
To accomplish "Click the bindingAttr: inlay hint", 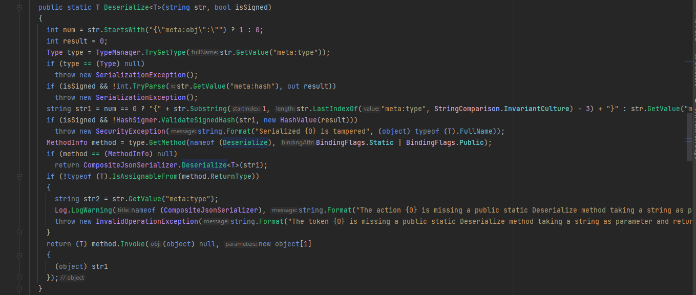I will pos(298,142).
